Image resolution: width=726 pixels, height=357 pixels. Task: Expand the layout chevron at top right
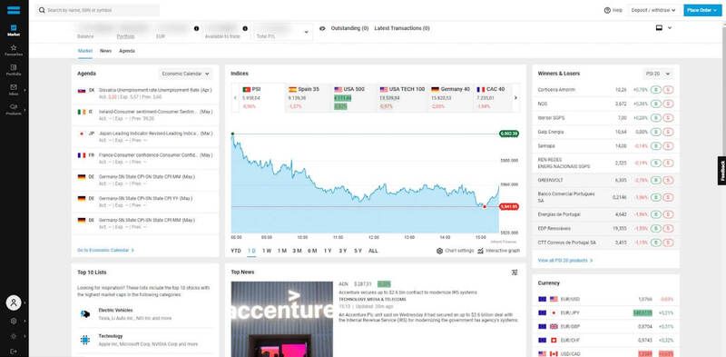(x=670, y=28)
